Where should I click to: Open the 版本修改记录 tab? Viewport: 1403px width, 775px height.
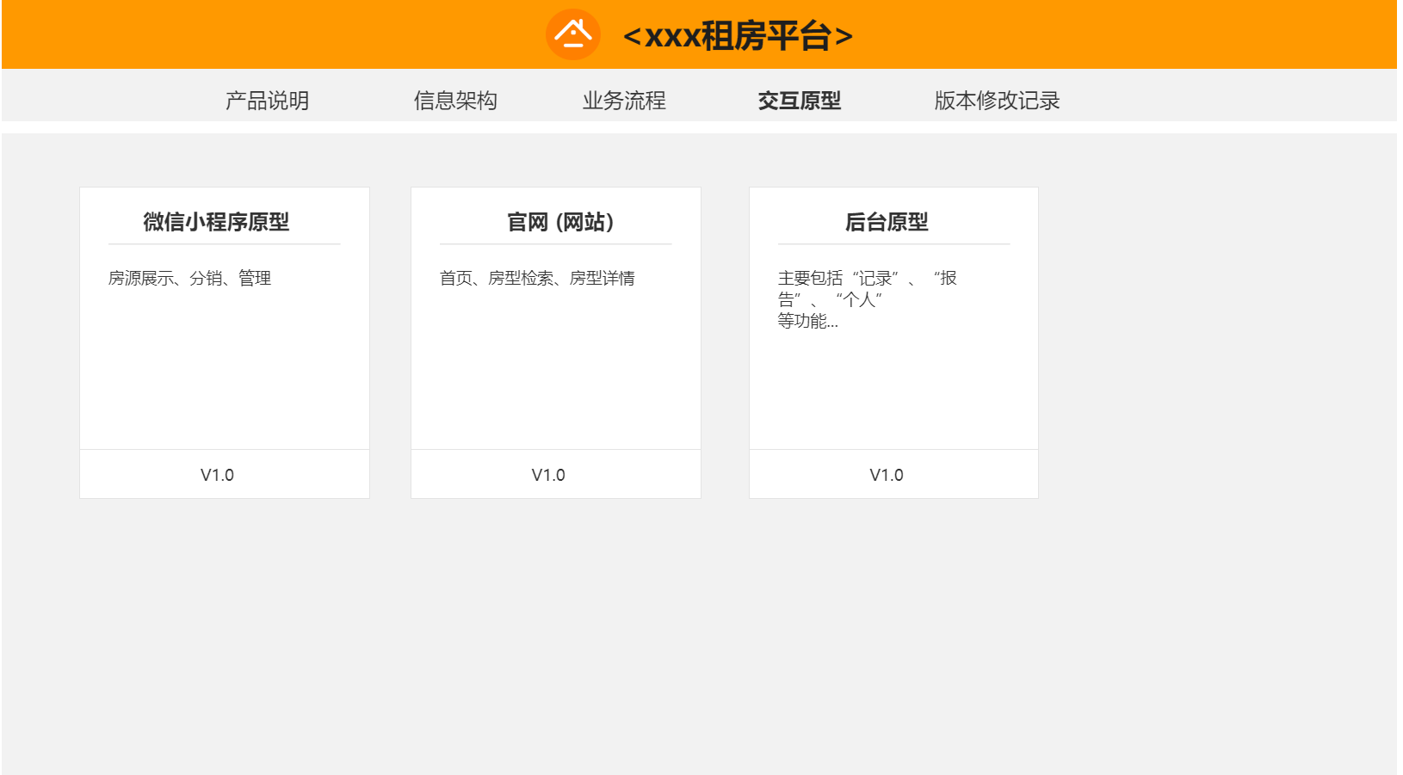click(997, 101)
